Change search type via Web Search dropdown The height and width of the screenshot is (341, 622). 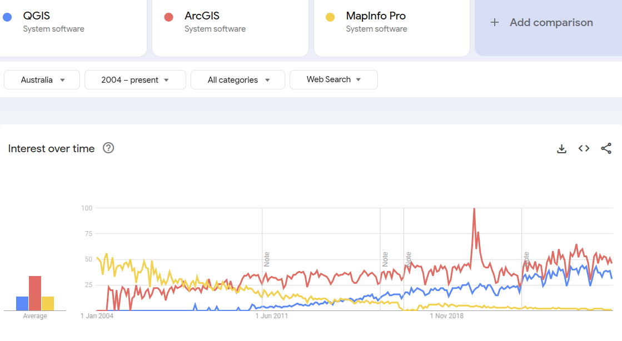(x=334, y=79)
